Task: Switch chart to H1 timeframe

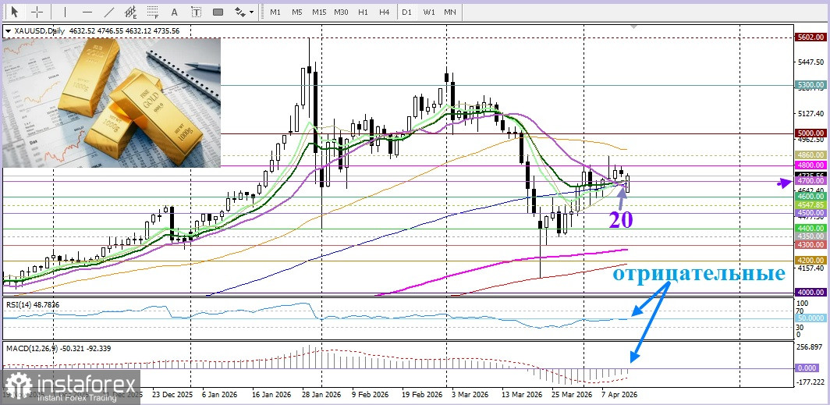Action: (x=364, y=12)
